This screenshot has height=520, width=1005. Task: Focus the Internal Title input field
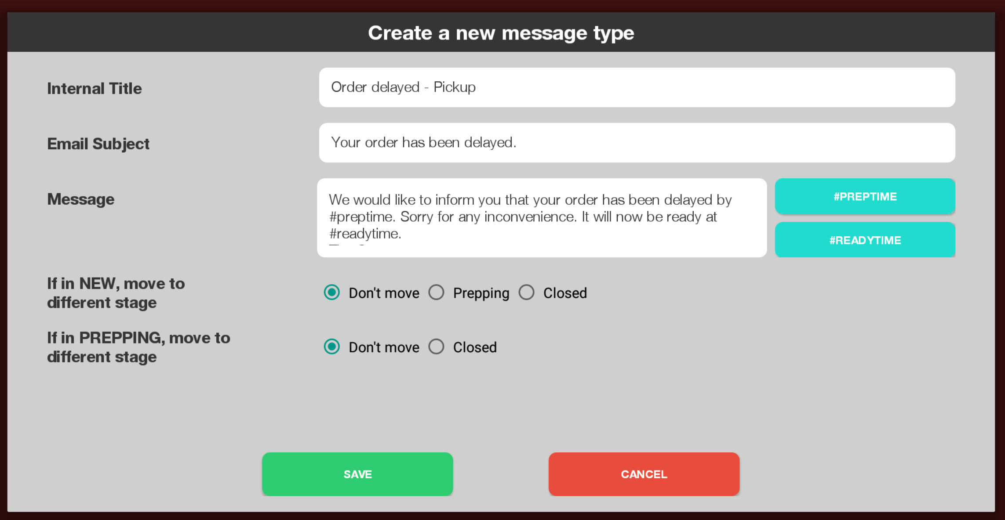pyautogui.click(x=637, y=87)
